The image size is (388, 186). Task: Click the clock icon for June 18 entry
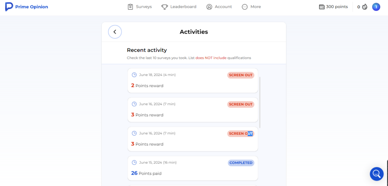point(134,75)
